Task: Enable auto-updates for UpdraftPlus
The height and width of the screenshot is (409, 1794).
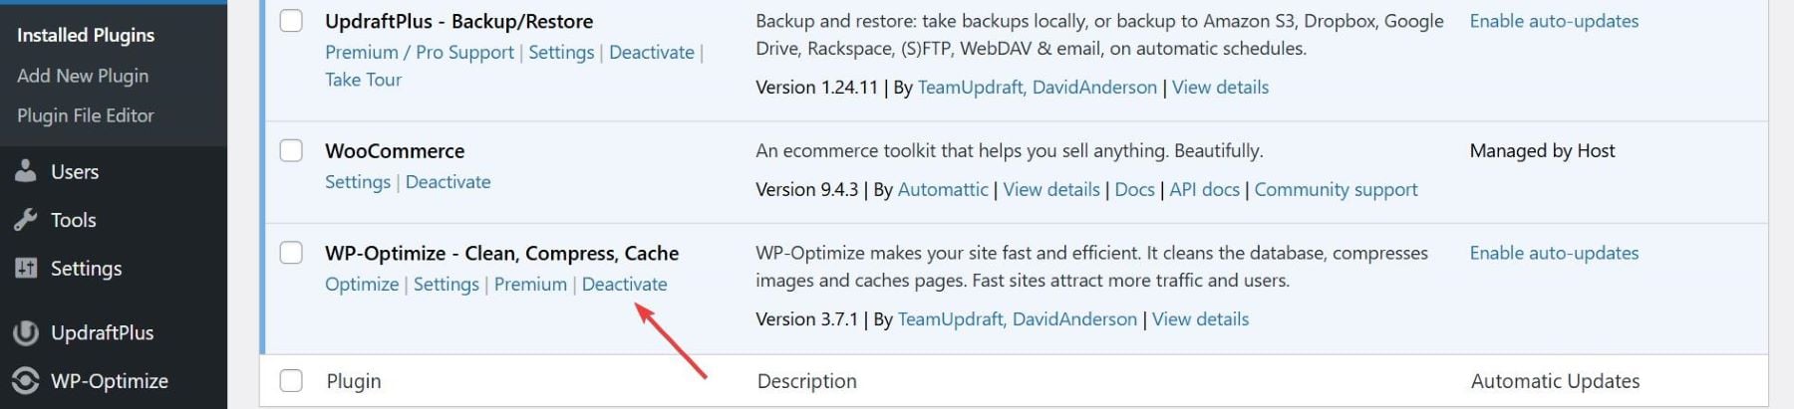Action: pyautogui.click(x=1554, y=21)
